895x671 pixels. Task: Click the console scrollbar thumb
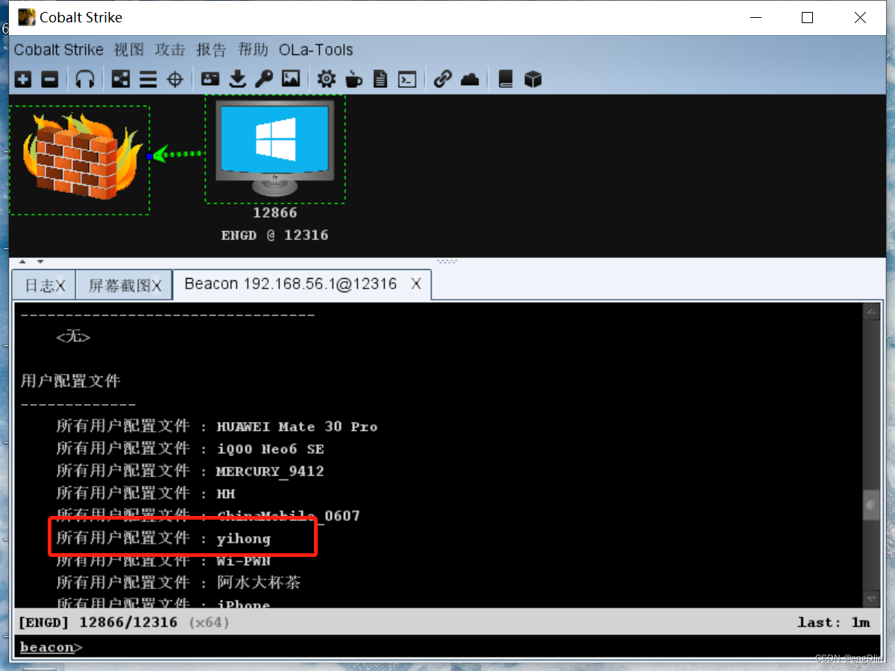871,505
